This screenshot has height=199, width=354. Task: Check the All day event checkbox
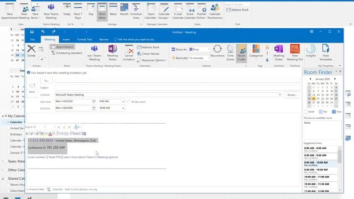click(x=129, y=102)
